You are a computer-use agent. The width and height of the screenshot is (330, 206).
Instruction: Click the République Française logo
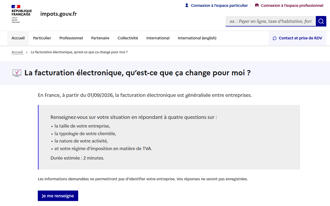pyautogui.click(x=22, y=14)
